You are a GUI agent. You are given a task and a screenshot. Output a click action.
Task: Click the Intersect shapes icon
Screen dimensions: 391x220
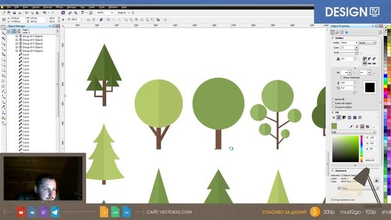137,20
